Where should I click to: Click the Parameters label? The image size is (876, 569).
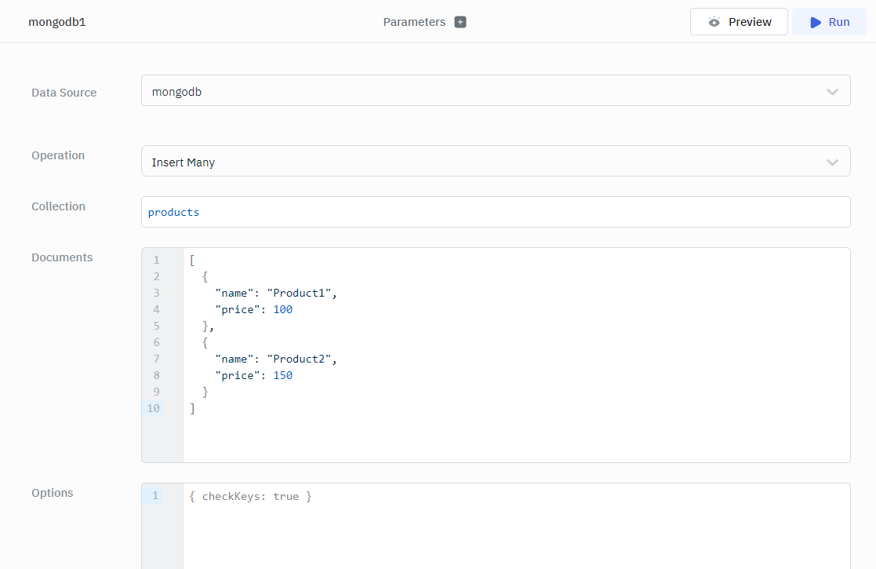click(414, 22)
